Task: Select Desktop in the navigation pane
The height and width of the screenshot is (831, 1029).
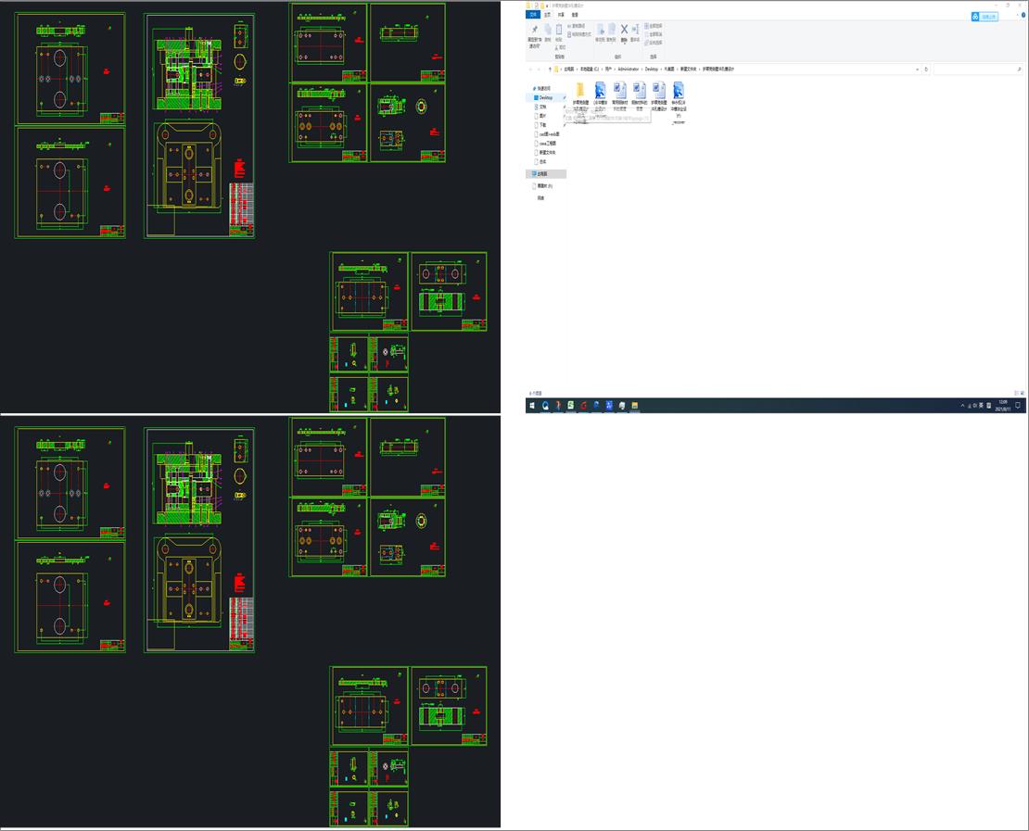Action: 546,97
